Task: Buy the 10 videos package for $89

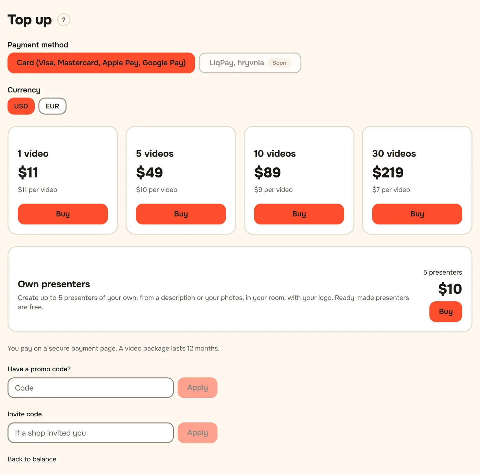Action: [299, 214]
